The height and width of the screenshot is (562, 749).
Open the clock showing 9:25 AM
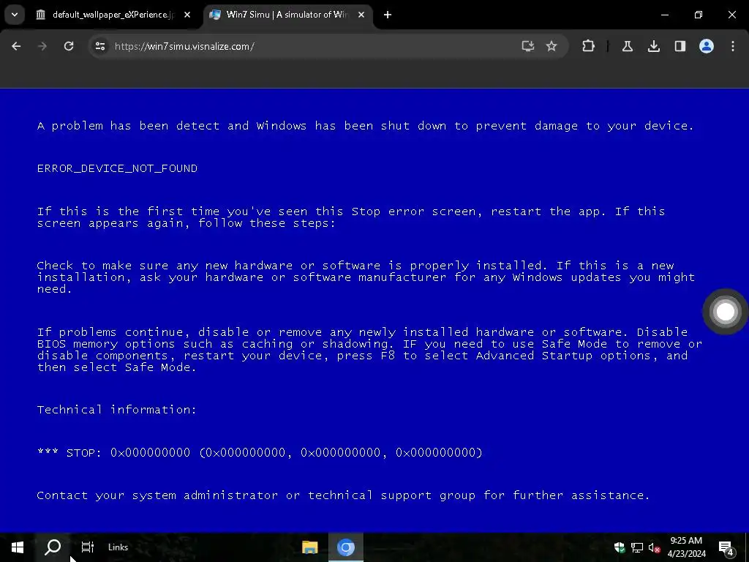[x=686, y=547]
